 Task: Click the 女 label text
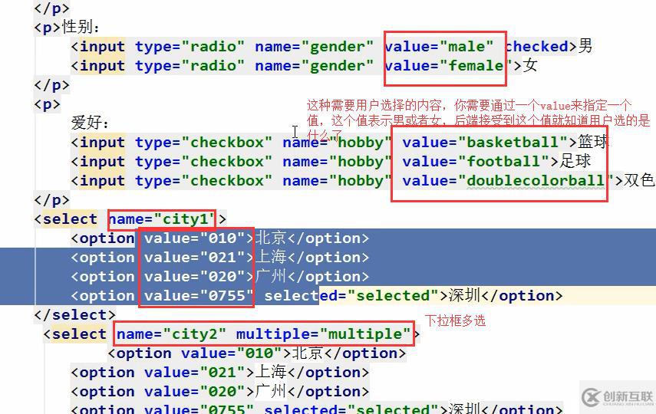(x=530, y=65)
